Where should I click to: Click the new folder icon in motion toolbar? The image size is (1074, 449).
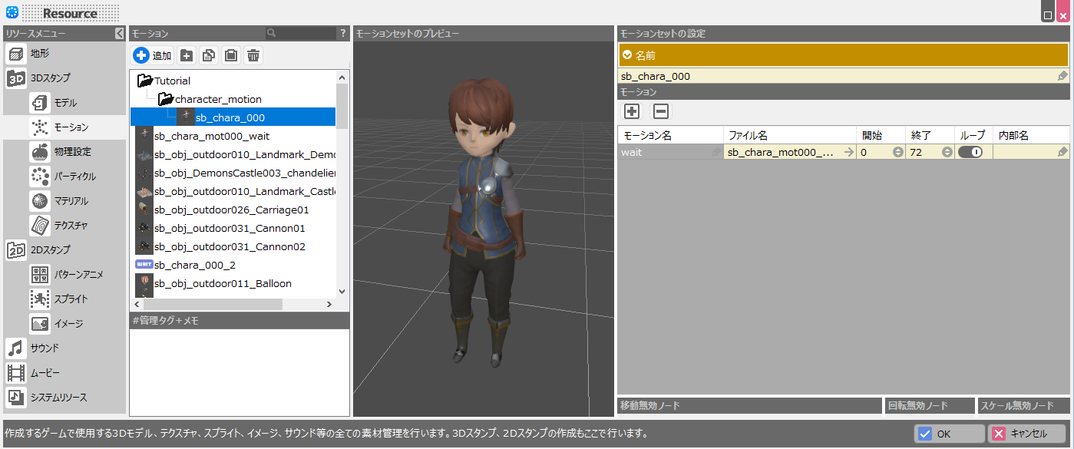186,55
